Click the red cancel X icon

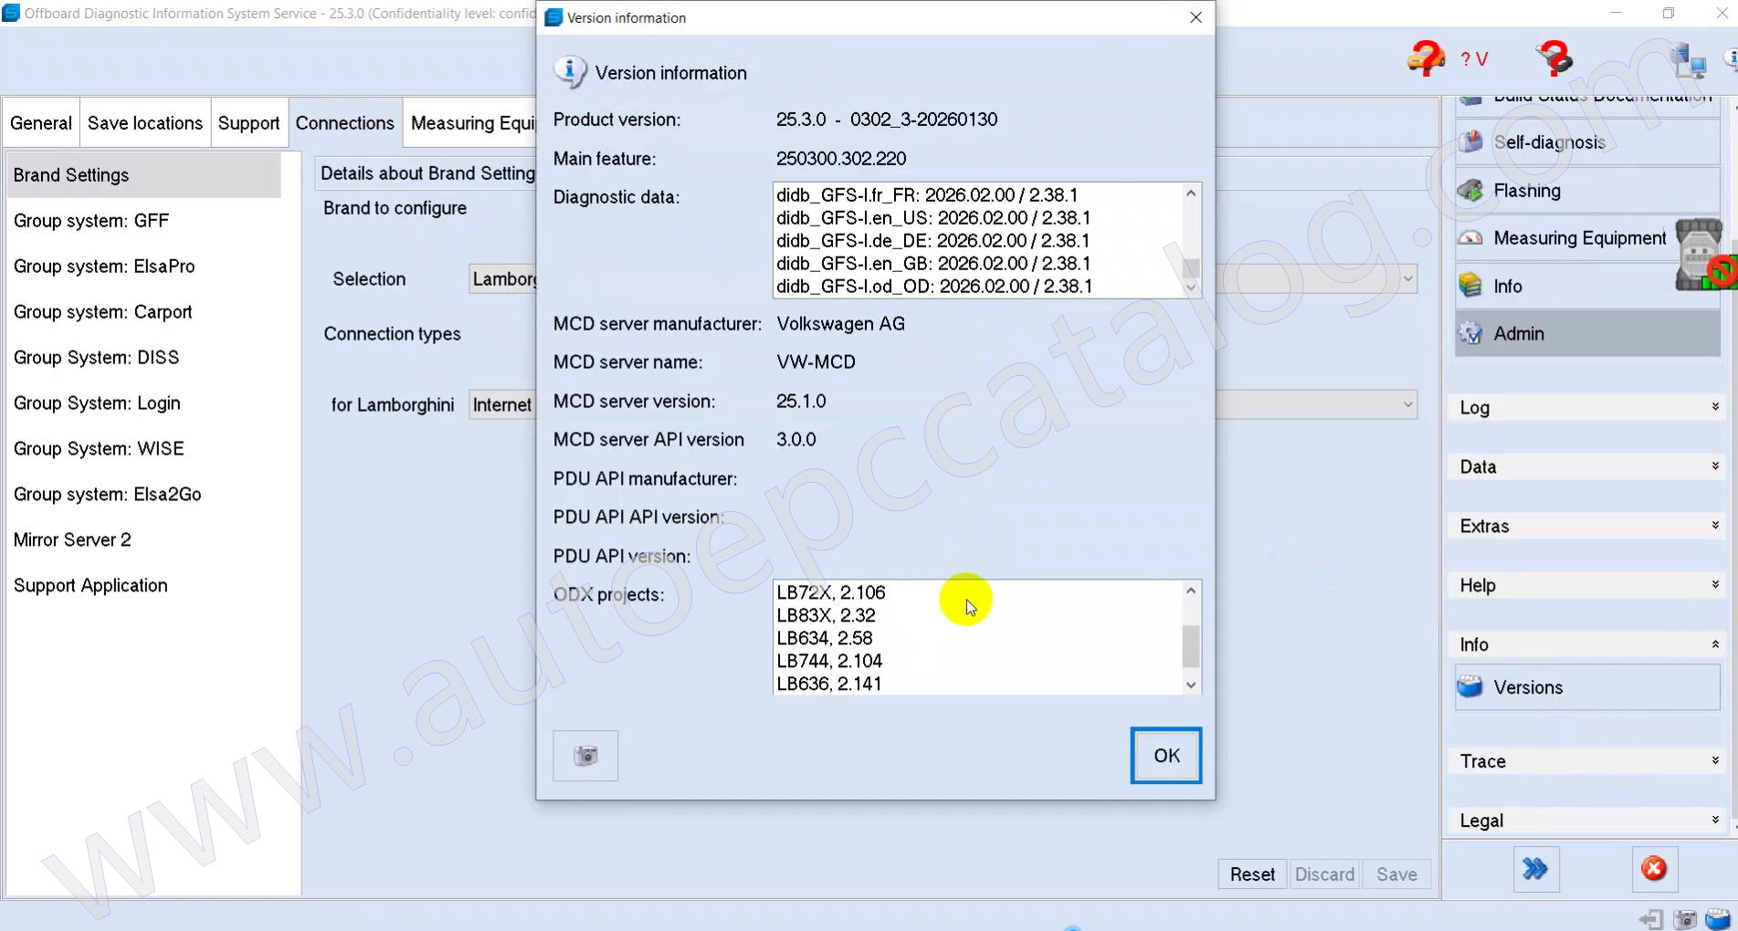(1653, 869)
